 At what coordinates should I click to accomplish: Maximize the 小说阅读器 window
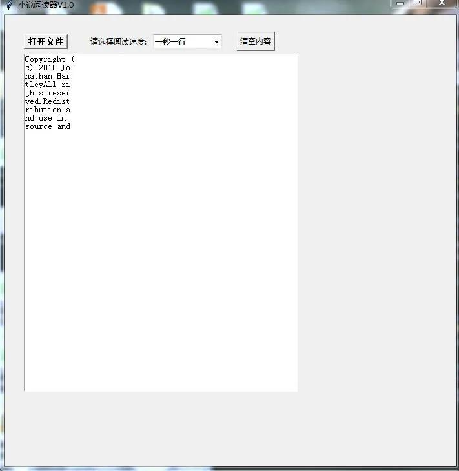click(x=418, y=3)
